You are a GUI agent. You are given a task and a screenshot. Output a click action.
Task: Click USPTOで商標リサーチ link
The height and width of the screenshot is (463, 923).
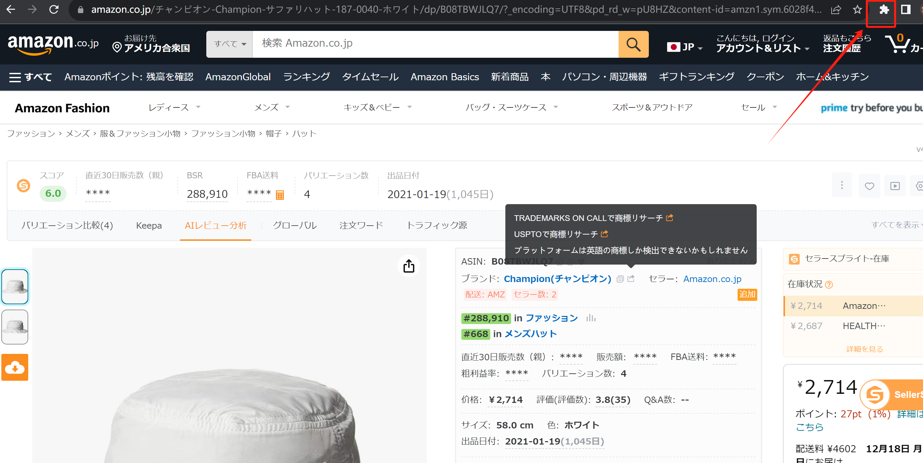coord(560,234)
